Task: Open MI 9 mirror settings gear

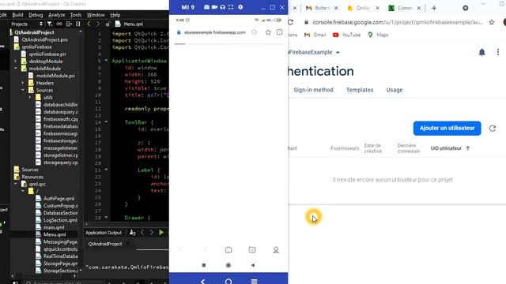Action: (240, 7)
